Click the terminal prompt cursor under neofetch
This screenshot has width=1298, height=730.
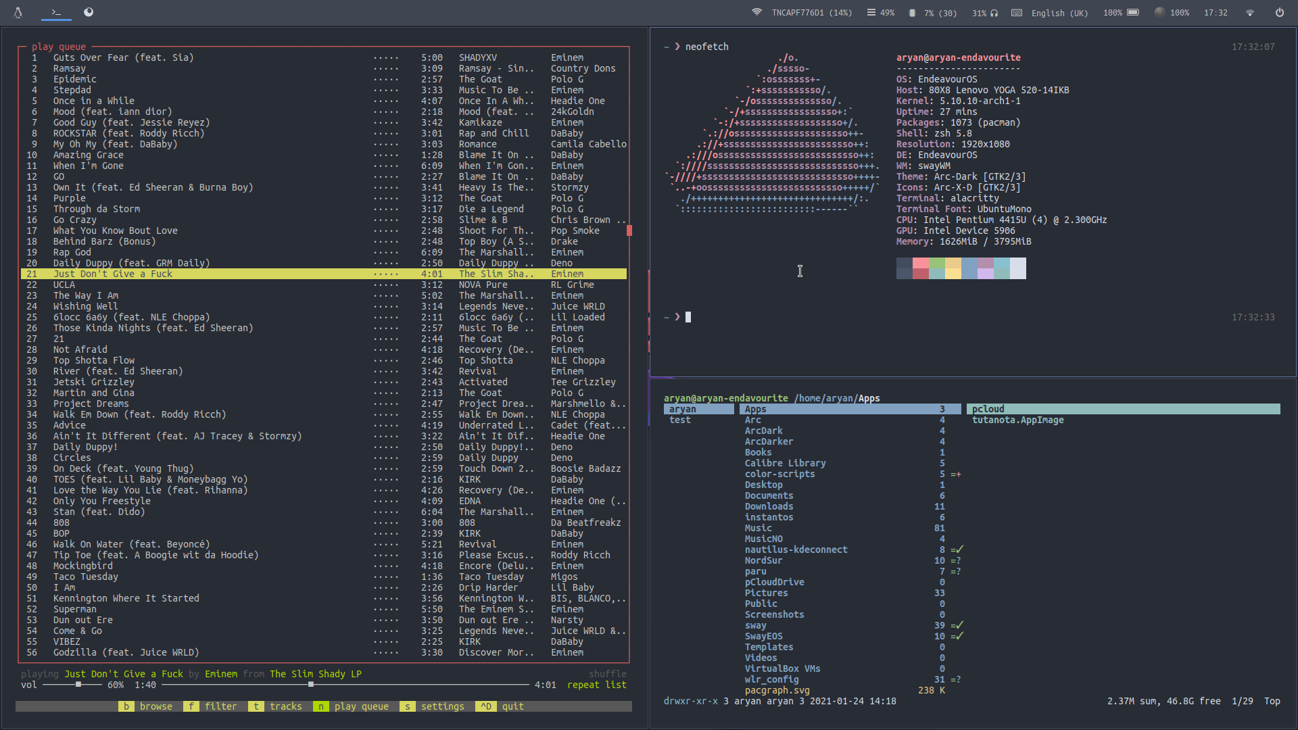(x=688, y=317)
